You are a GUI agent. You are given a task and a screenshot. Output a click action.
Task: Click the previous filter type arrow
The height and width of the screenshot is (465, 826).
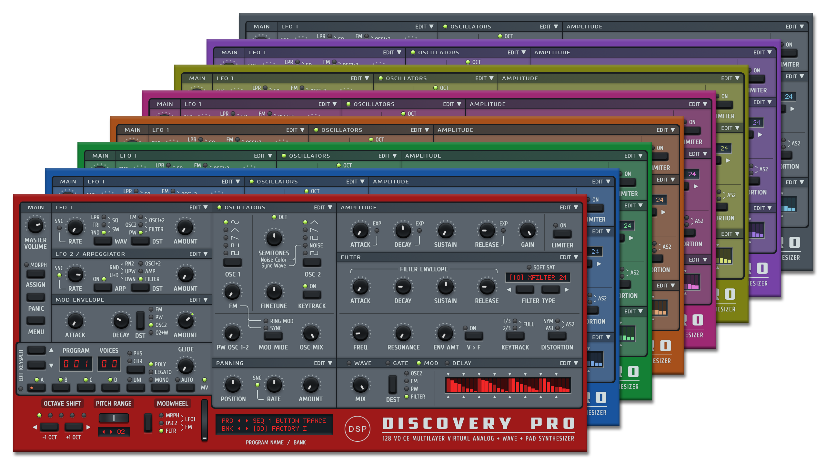click(x=509, y=290)
